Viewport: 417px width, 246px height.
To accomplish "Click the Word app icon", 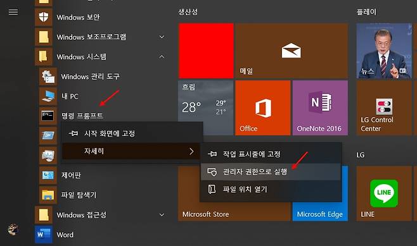I will click(x=44, y=235).
